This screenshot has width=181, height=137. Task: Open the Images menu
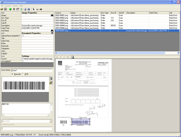click(8, 6)
